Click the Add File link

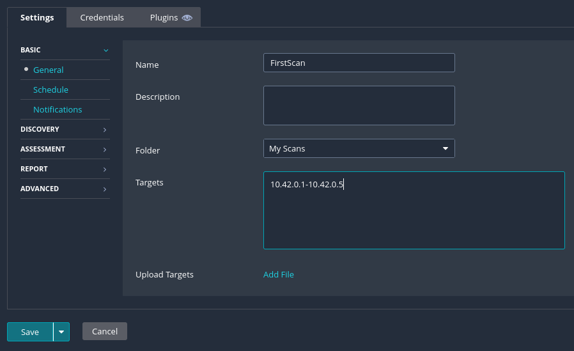click(x=279, y=274)
